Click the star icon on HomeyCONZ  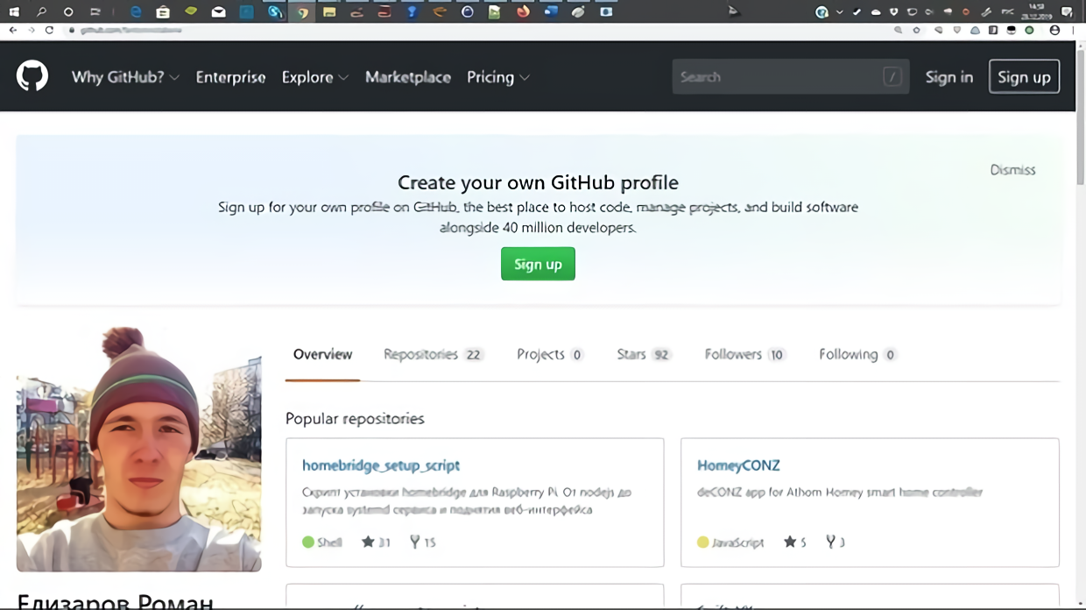[790, 543]
